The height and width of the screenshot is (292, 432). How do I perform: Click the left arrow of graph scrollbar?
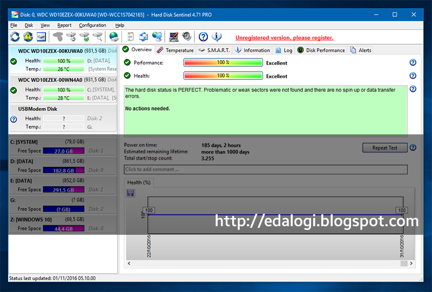(129, 263)
